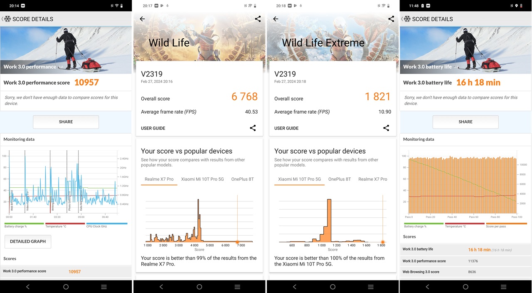Tap the back arrow on the Wild Life screen

pos(142,19)
